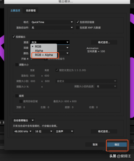
Task: Toggle 包括项目链接 checkbox
Action: click(x=78, y=22)
